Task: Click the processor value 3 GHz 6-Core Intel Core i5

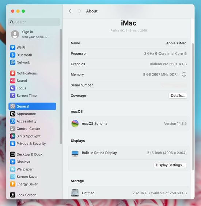Action: click(165, 54)
